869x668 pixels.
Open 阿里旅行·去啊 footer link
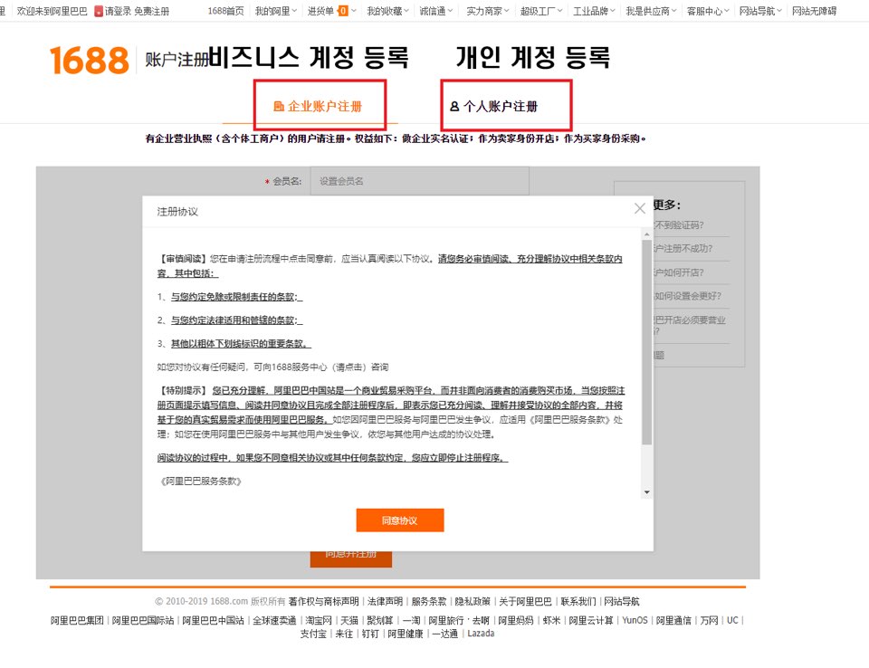pos(459,620)
